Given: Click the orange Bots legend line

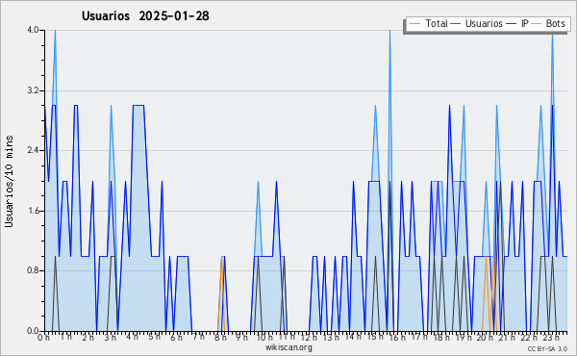Looking at the screenshot, I should point(537,24).
